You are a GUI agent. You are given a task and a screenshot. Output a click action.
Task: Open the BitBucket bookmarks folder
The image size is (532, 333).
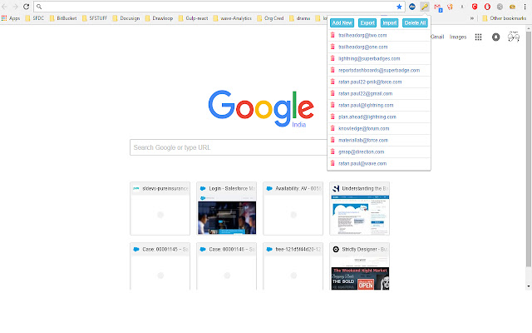(63, 18)
